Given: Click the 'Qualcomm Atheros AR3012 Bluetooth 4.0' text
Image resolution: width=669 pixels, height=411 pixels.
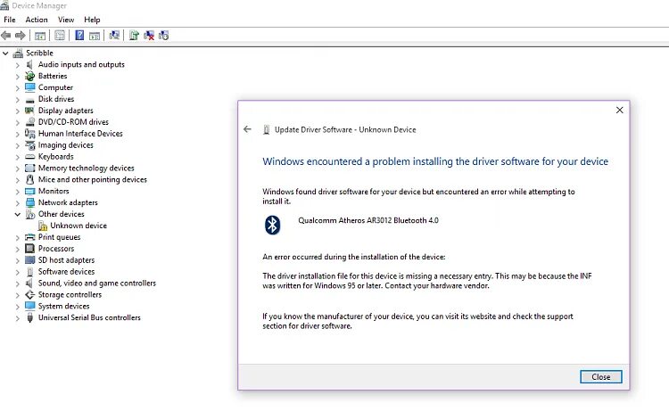Looking at the screenshot, I should tap(368, 220).
